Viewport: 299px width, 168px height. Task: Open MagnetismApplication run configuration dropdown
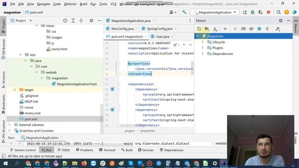pyautogui.click(x=215, y=12)
